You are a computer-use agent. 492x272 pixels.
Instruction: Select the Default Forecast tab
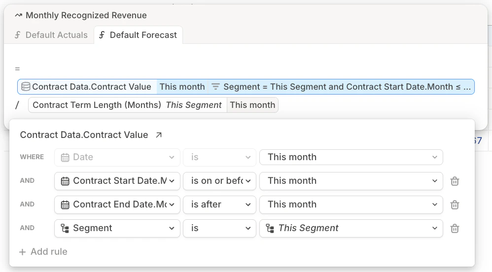pyautogui.click(x=138, y=35)
